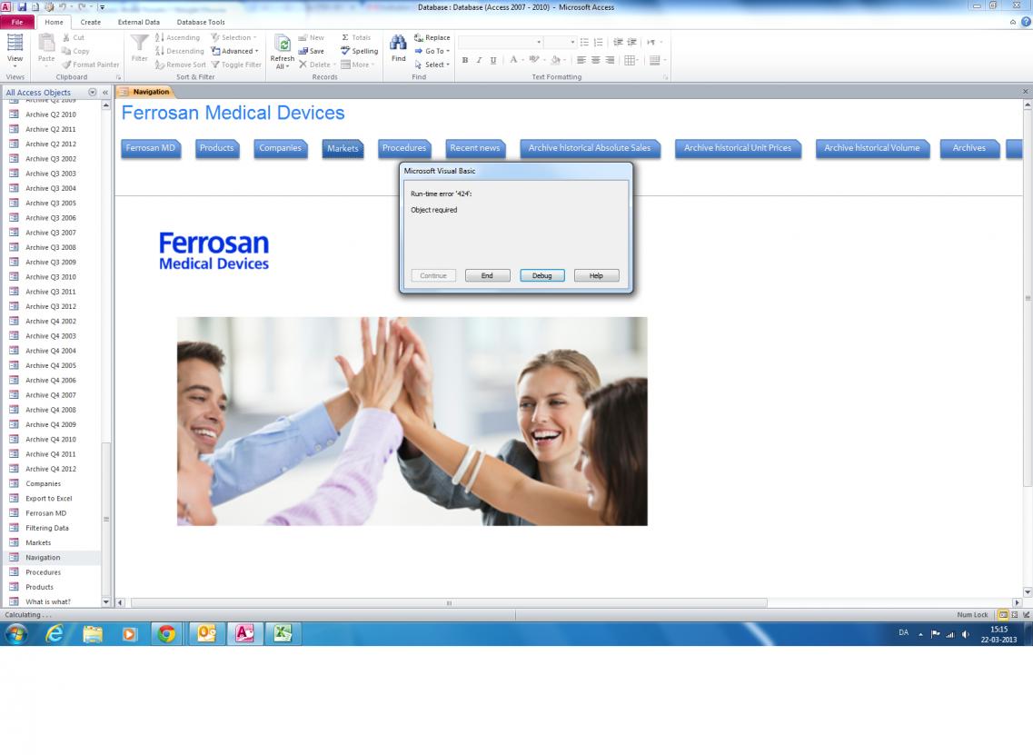
Task: Switch to the External Data tab
Action: [x=138, y=22]
